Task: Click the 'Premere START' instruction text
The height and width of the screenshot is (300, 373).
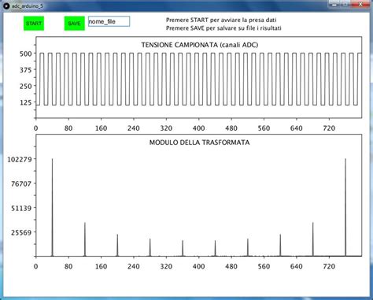Action: tap(221, 20)
